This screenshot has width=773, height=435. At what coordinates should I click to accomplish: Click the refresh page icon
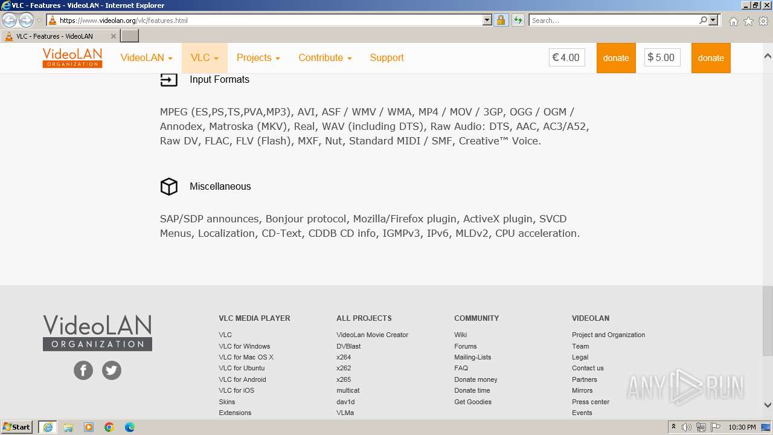tap(518, 20)
